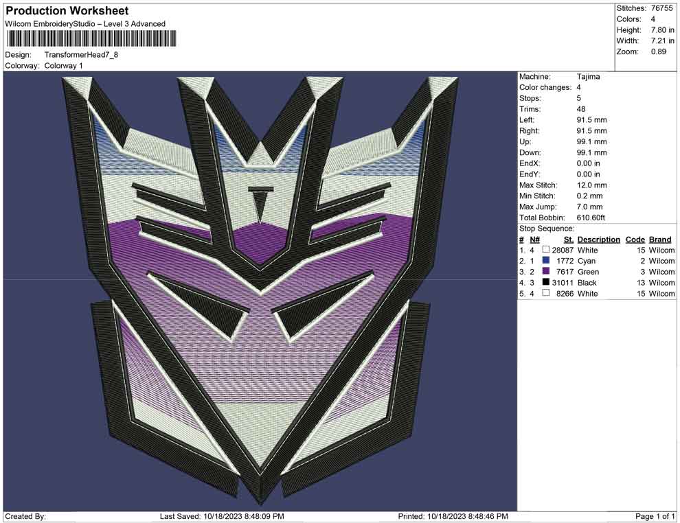Click the 'Stop Sequence:' heading
The image size is (680, 523).
click(x=547, y=229)
